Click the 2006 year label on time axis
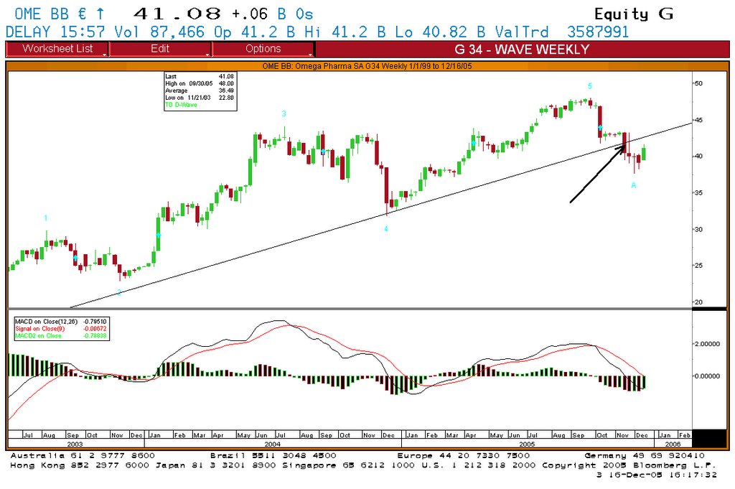The width and height of the screenshot is (735, 489). [x=673, y=444]
